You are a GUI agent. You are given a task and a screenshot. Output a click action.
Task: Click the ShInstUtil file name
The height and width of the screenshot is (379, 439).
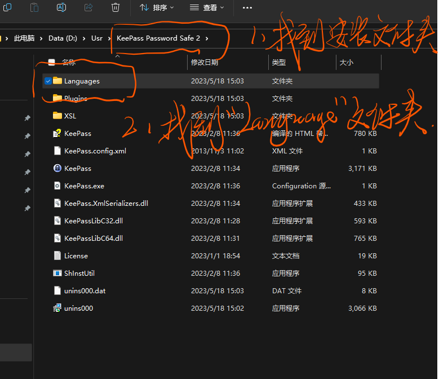pos(79,274)
